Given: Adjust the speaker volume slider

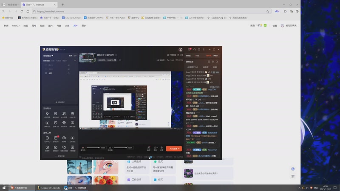Looking at the screenshot, I should (x=120, y=148).
